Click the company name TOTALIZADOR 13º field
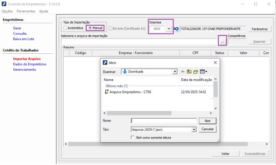276x165 pixels. point(213,29)
